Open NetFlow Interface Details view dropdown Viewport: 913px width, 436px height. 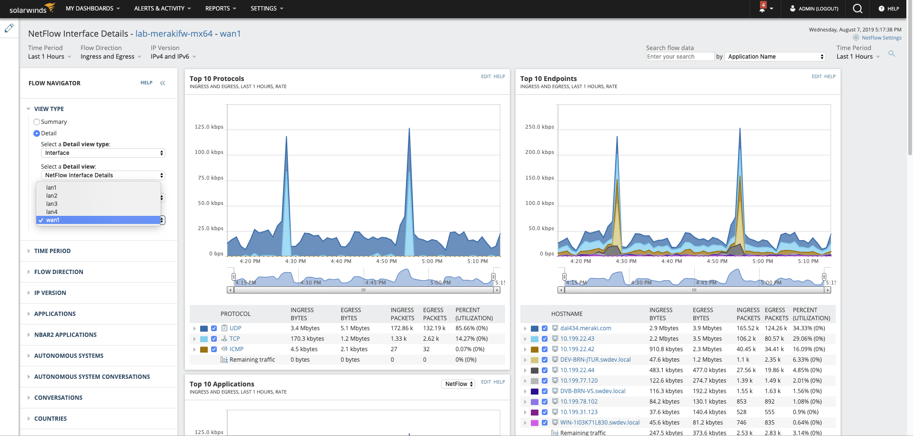click(x=103, y=175)
